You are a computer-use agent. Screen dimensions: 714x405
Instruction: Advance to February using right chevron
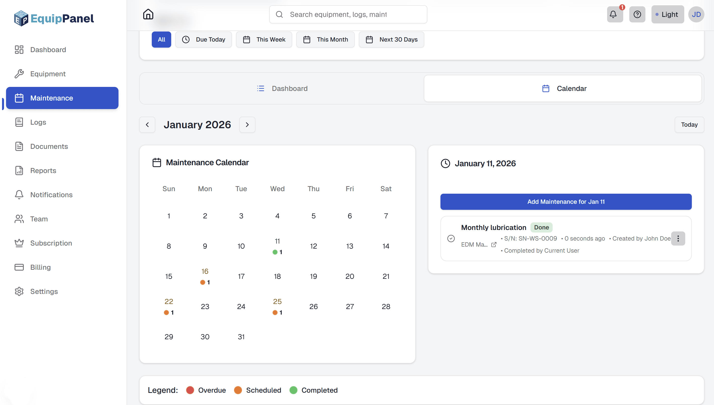[x=247, y=125]
